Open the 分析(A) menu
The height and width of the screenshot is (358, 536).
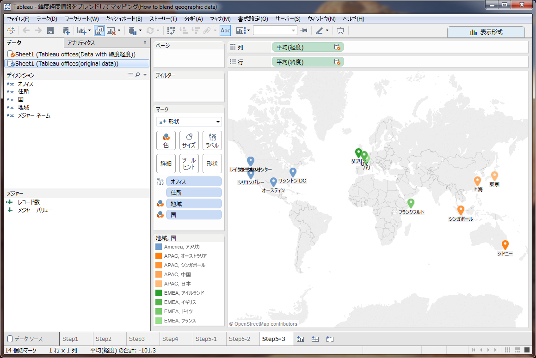click(x=193, y=19)
